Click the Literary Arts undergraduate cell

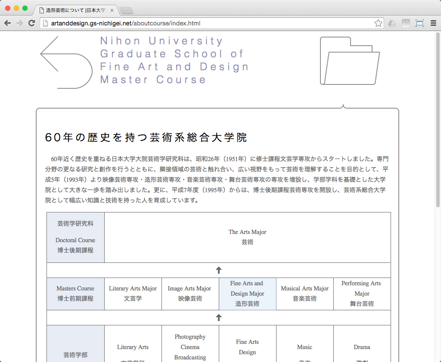(133, 344)
